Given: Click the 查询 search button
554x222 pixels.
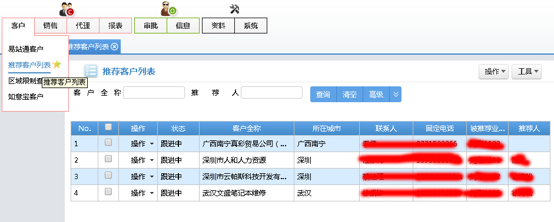Looking at the screenshot, I should click(x=323, y=95).
